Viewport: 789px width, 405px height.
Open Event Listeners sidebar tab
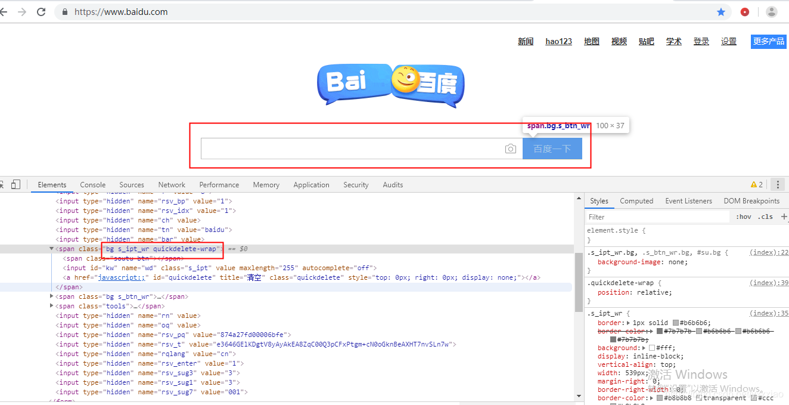coord(688,201)
